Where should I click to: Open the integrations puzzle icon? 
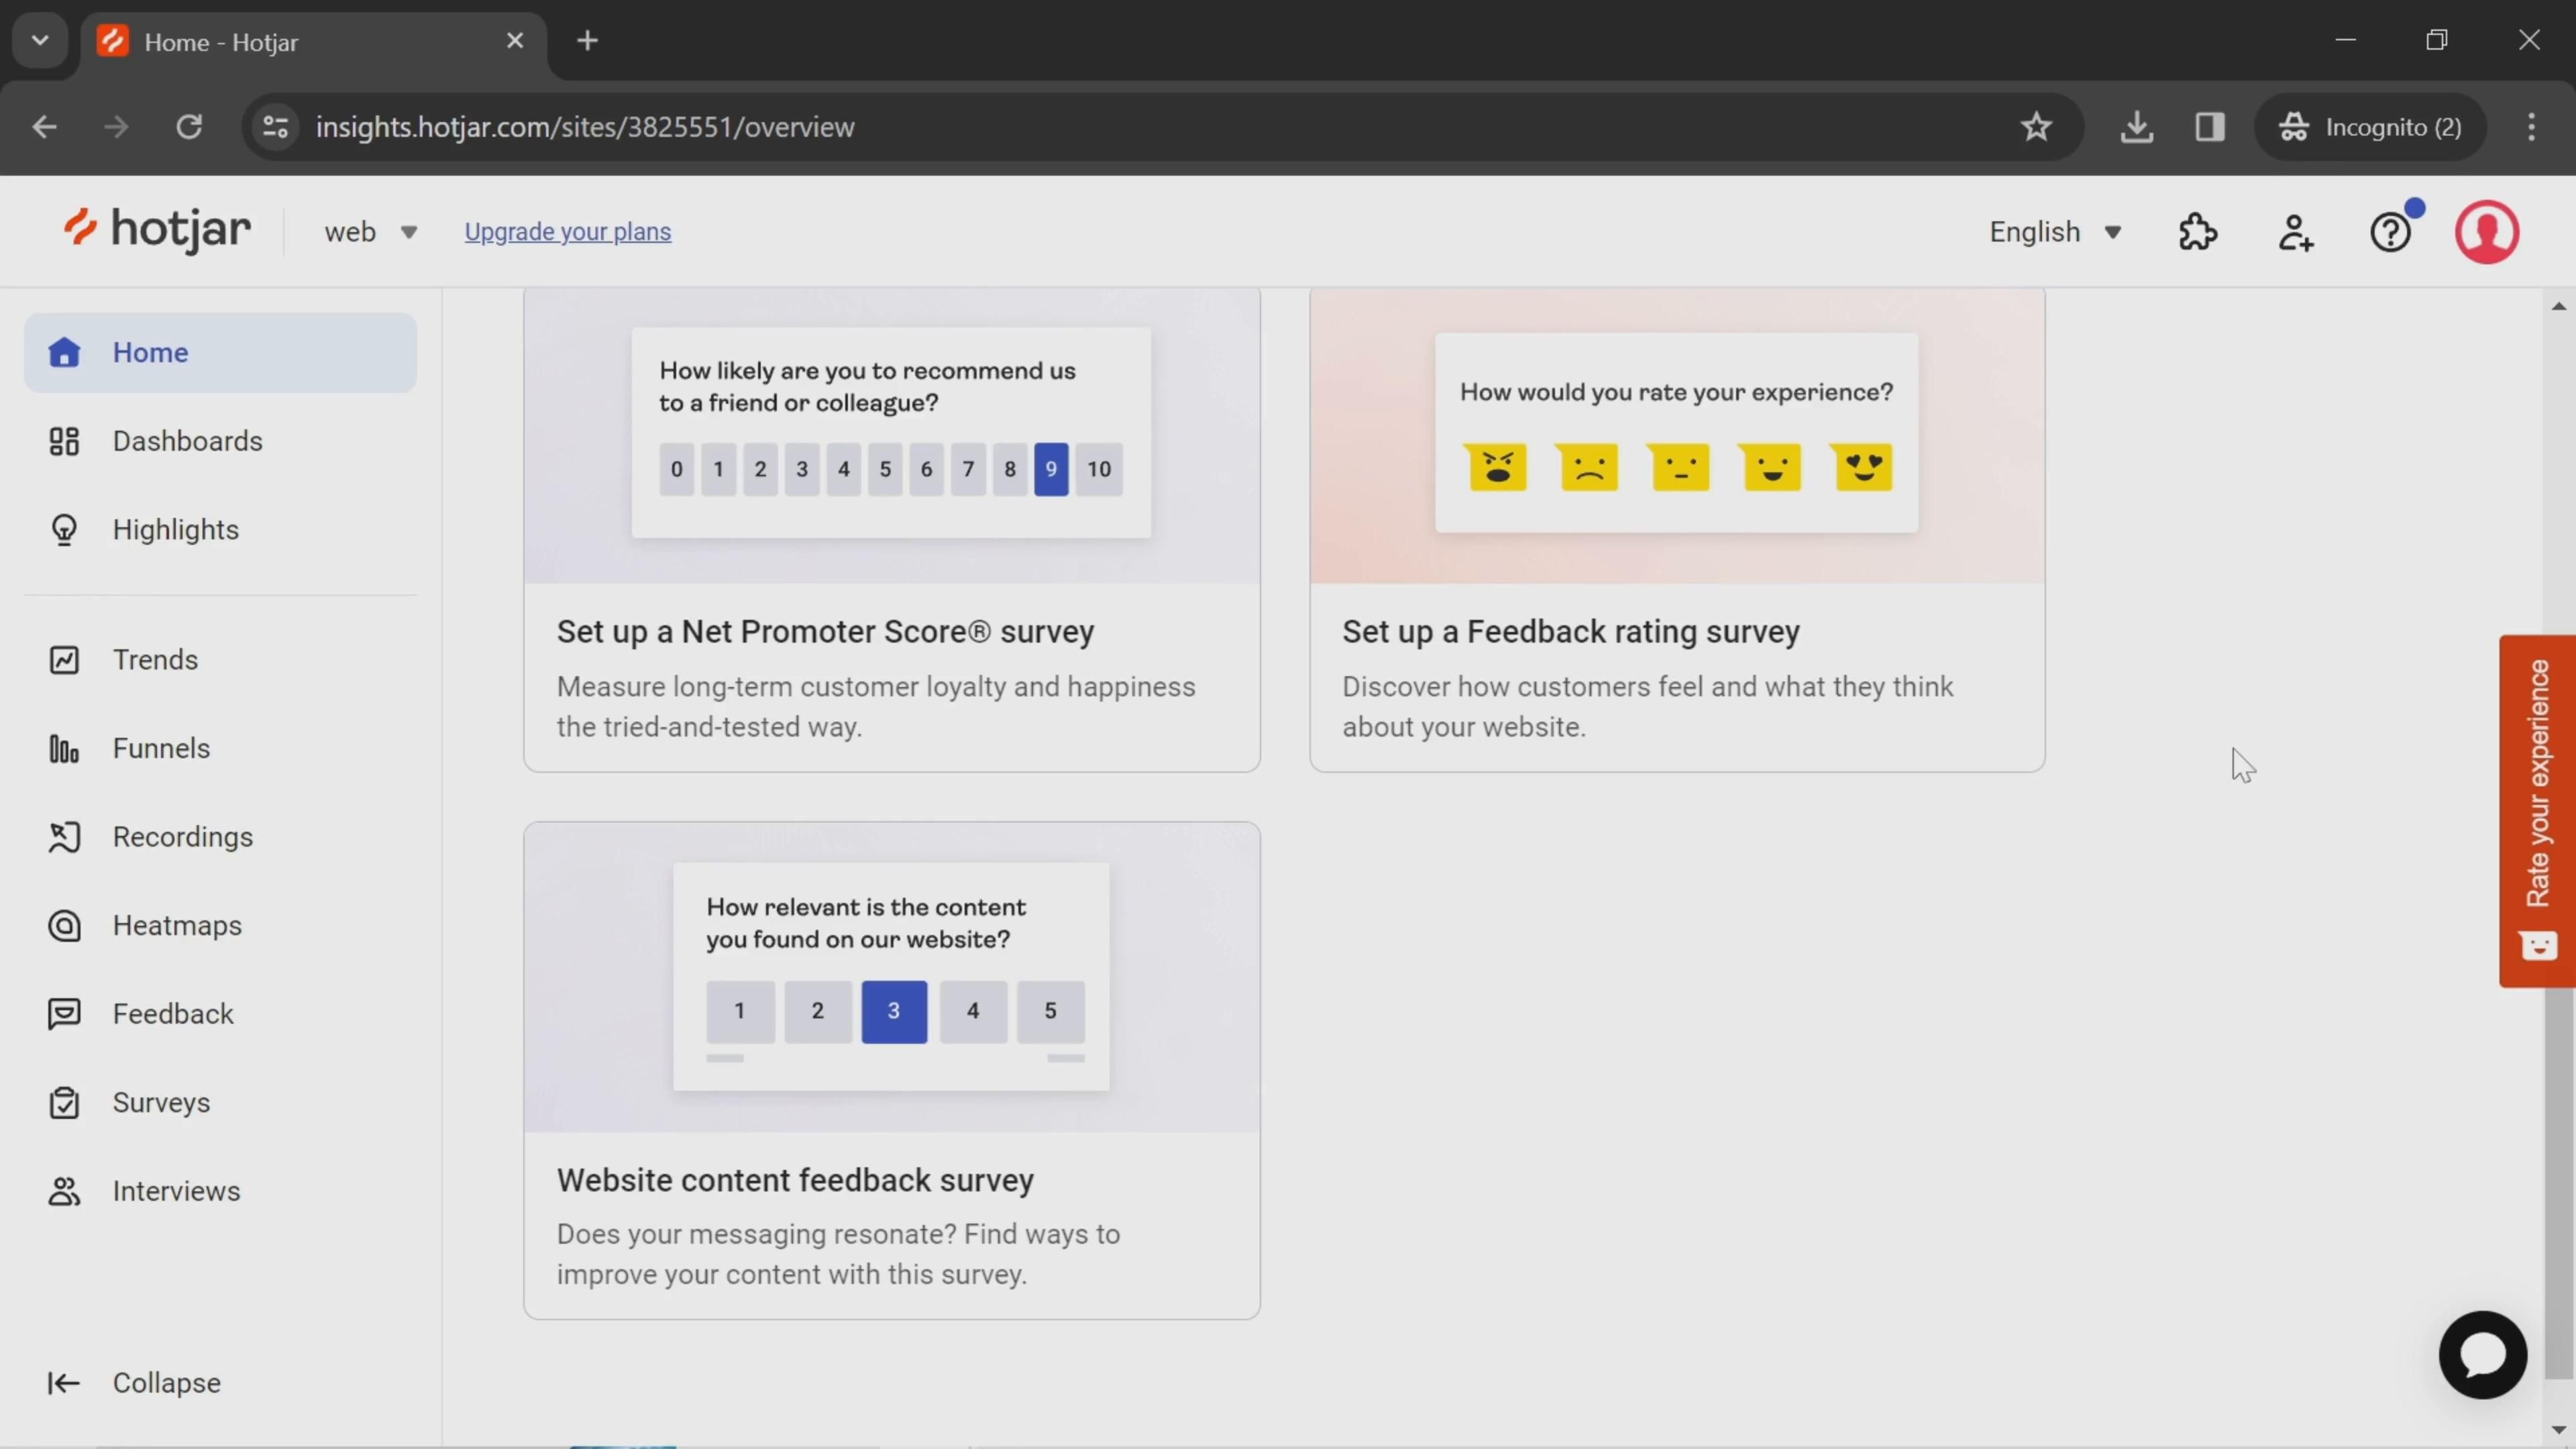(2197, 232)
